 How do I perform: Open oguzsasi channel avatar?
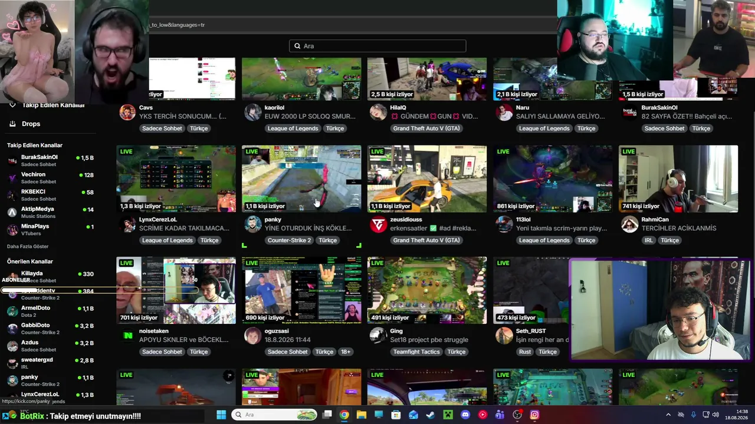click(253, 336)
